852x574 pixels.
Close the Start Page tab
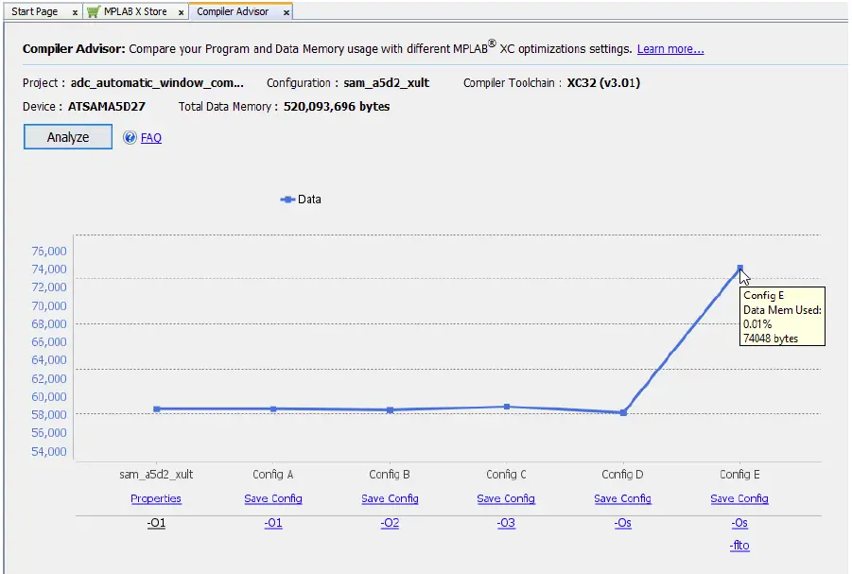coord(75,12)
